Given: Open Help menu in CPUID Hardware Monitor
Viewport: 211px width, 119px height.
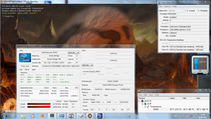Looking at the screenshot, I should 157,95.
